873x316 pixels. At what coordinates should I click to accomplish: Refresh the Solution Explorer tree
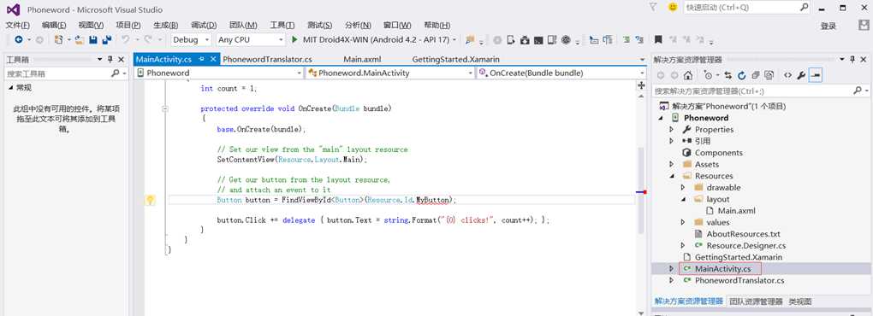(741, 75)
